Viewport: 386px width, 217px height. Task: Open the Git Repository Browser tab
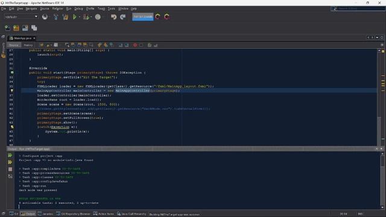pos(74,214)
